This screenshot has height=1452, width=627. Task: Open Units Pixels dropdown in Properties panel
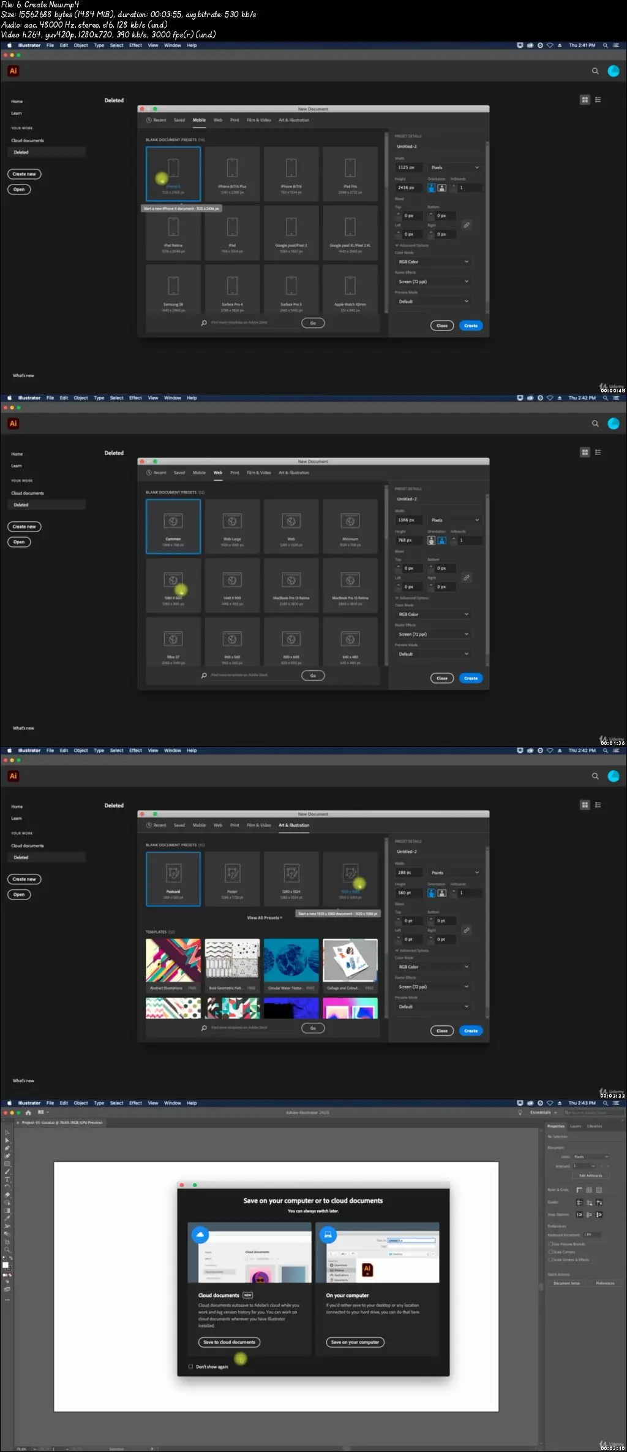pyautogui.click(x=590, y=1156)
